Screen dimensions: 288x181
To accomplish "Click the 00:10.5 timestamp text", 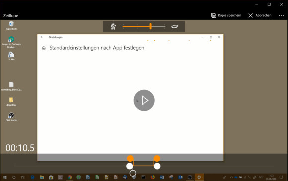I will point(20,148).
